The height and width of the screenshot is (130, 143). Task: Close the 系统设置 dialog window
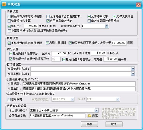pos(138,5)
